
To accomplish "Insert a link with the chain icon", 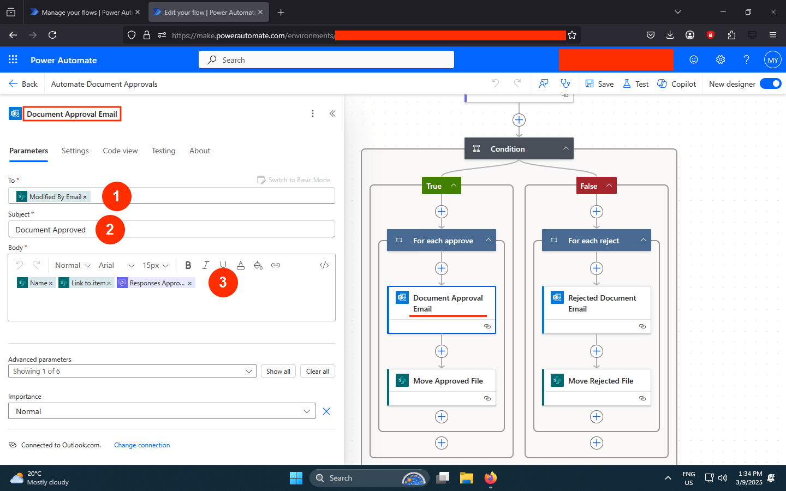I will [276, 265].
